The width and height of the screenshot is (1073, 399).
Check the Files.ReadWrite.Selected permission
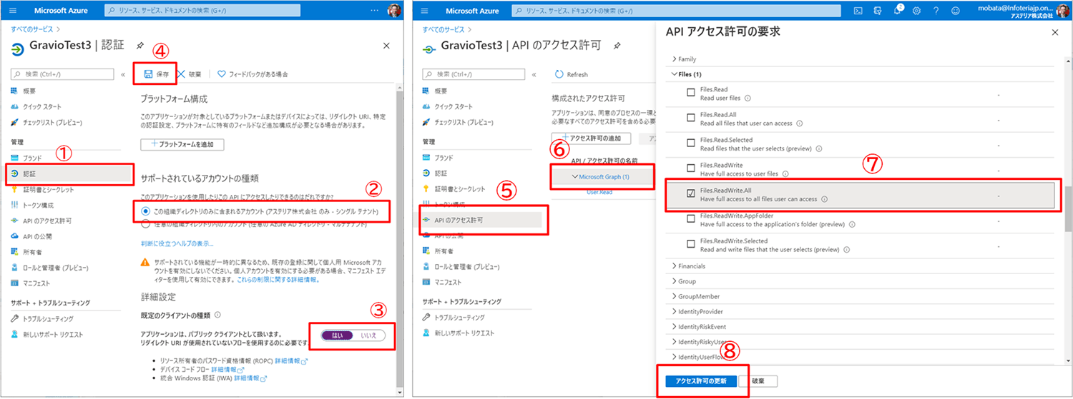pyautogui.click(x=691, y=243)
